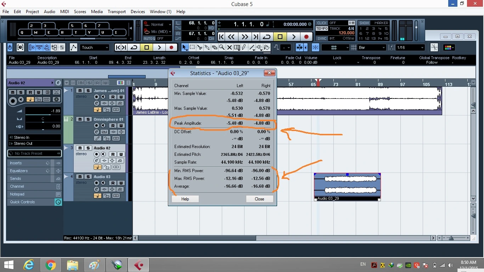The width and height of the screenshot is (484, 272).
Task: Open the Window (1) menu
Action: click(x=161, y=11)
